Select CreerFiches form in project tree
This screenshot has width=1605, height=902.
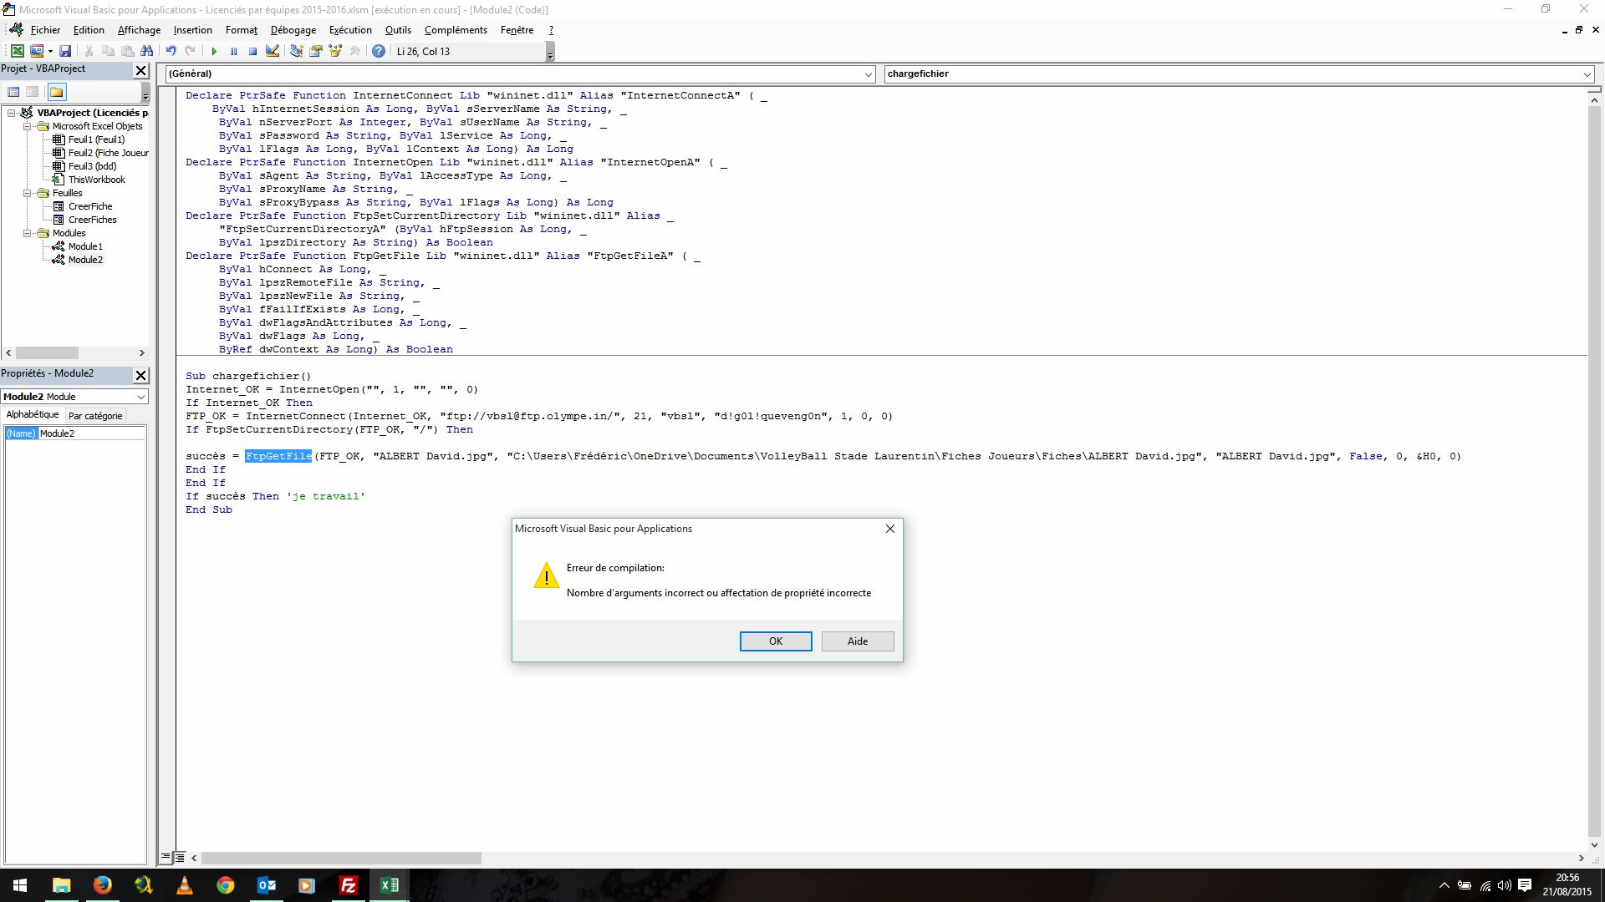pos(92,220)
